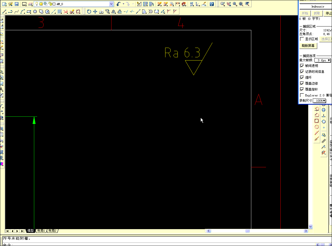
Task: Select the Spline curve tool
Action: click(17, 12)
